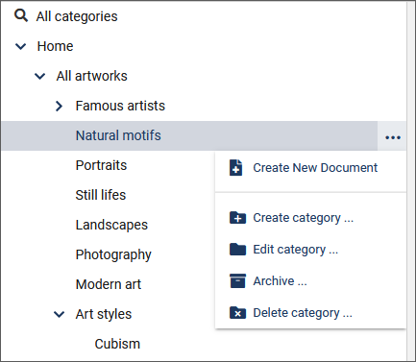Click the Delete category folder-x icon
416x362 pixels.
coord(237,313)
